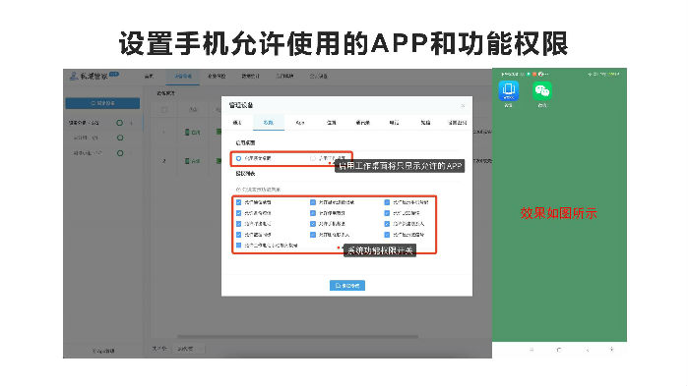
Task: Open App management link at sidebar bottom
Action: click(x=103, y=351)
